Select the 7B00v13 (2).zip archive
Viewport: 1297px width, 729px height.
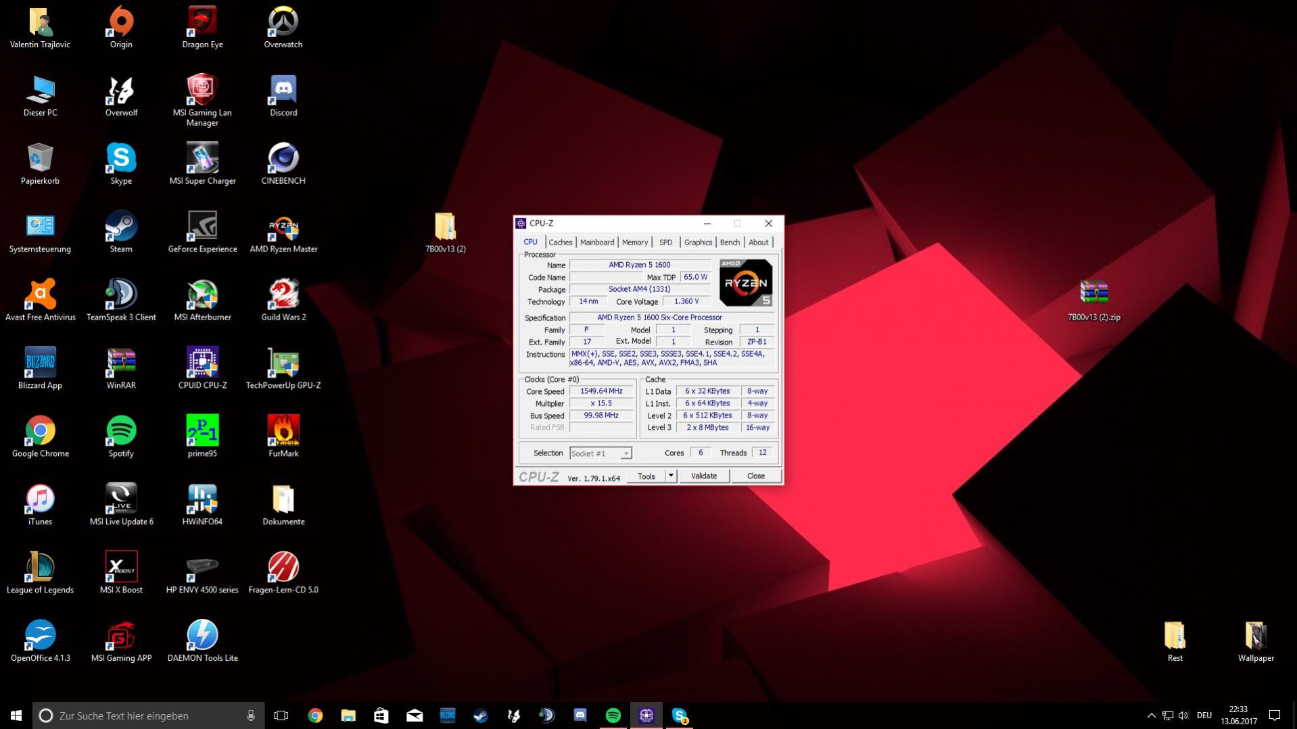coord(1093,301)
